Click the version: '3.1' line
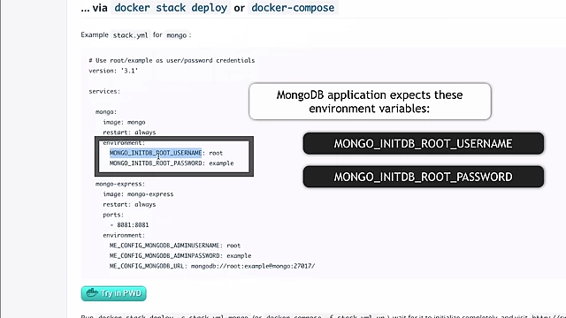Image resolution: width=566 pixels, height=318 pixels. (x=113, y=71)
